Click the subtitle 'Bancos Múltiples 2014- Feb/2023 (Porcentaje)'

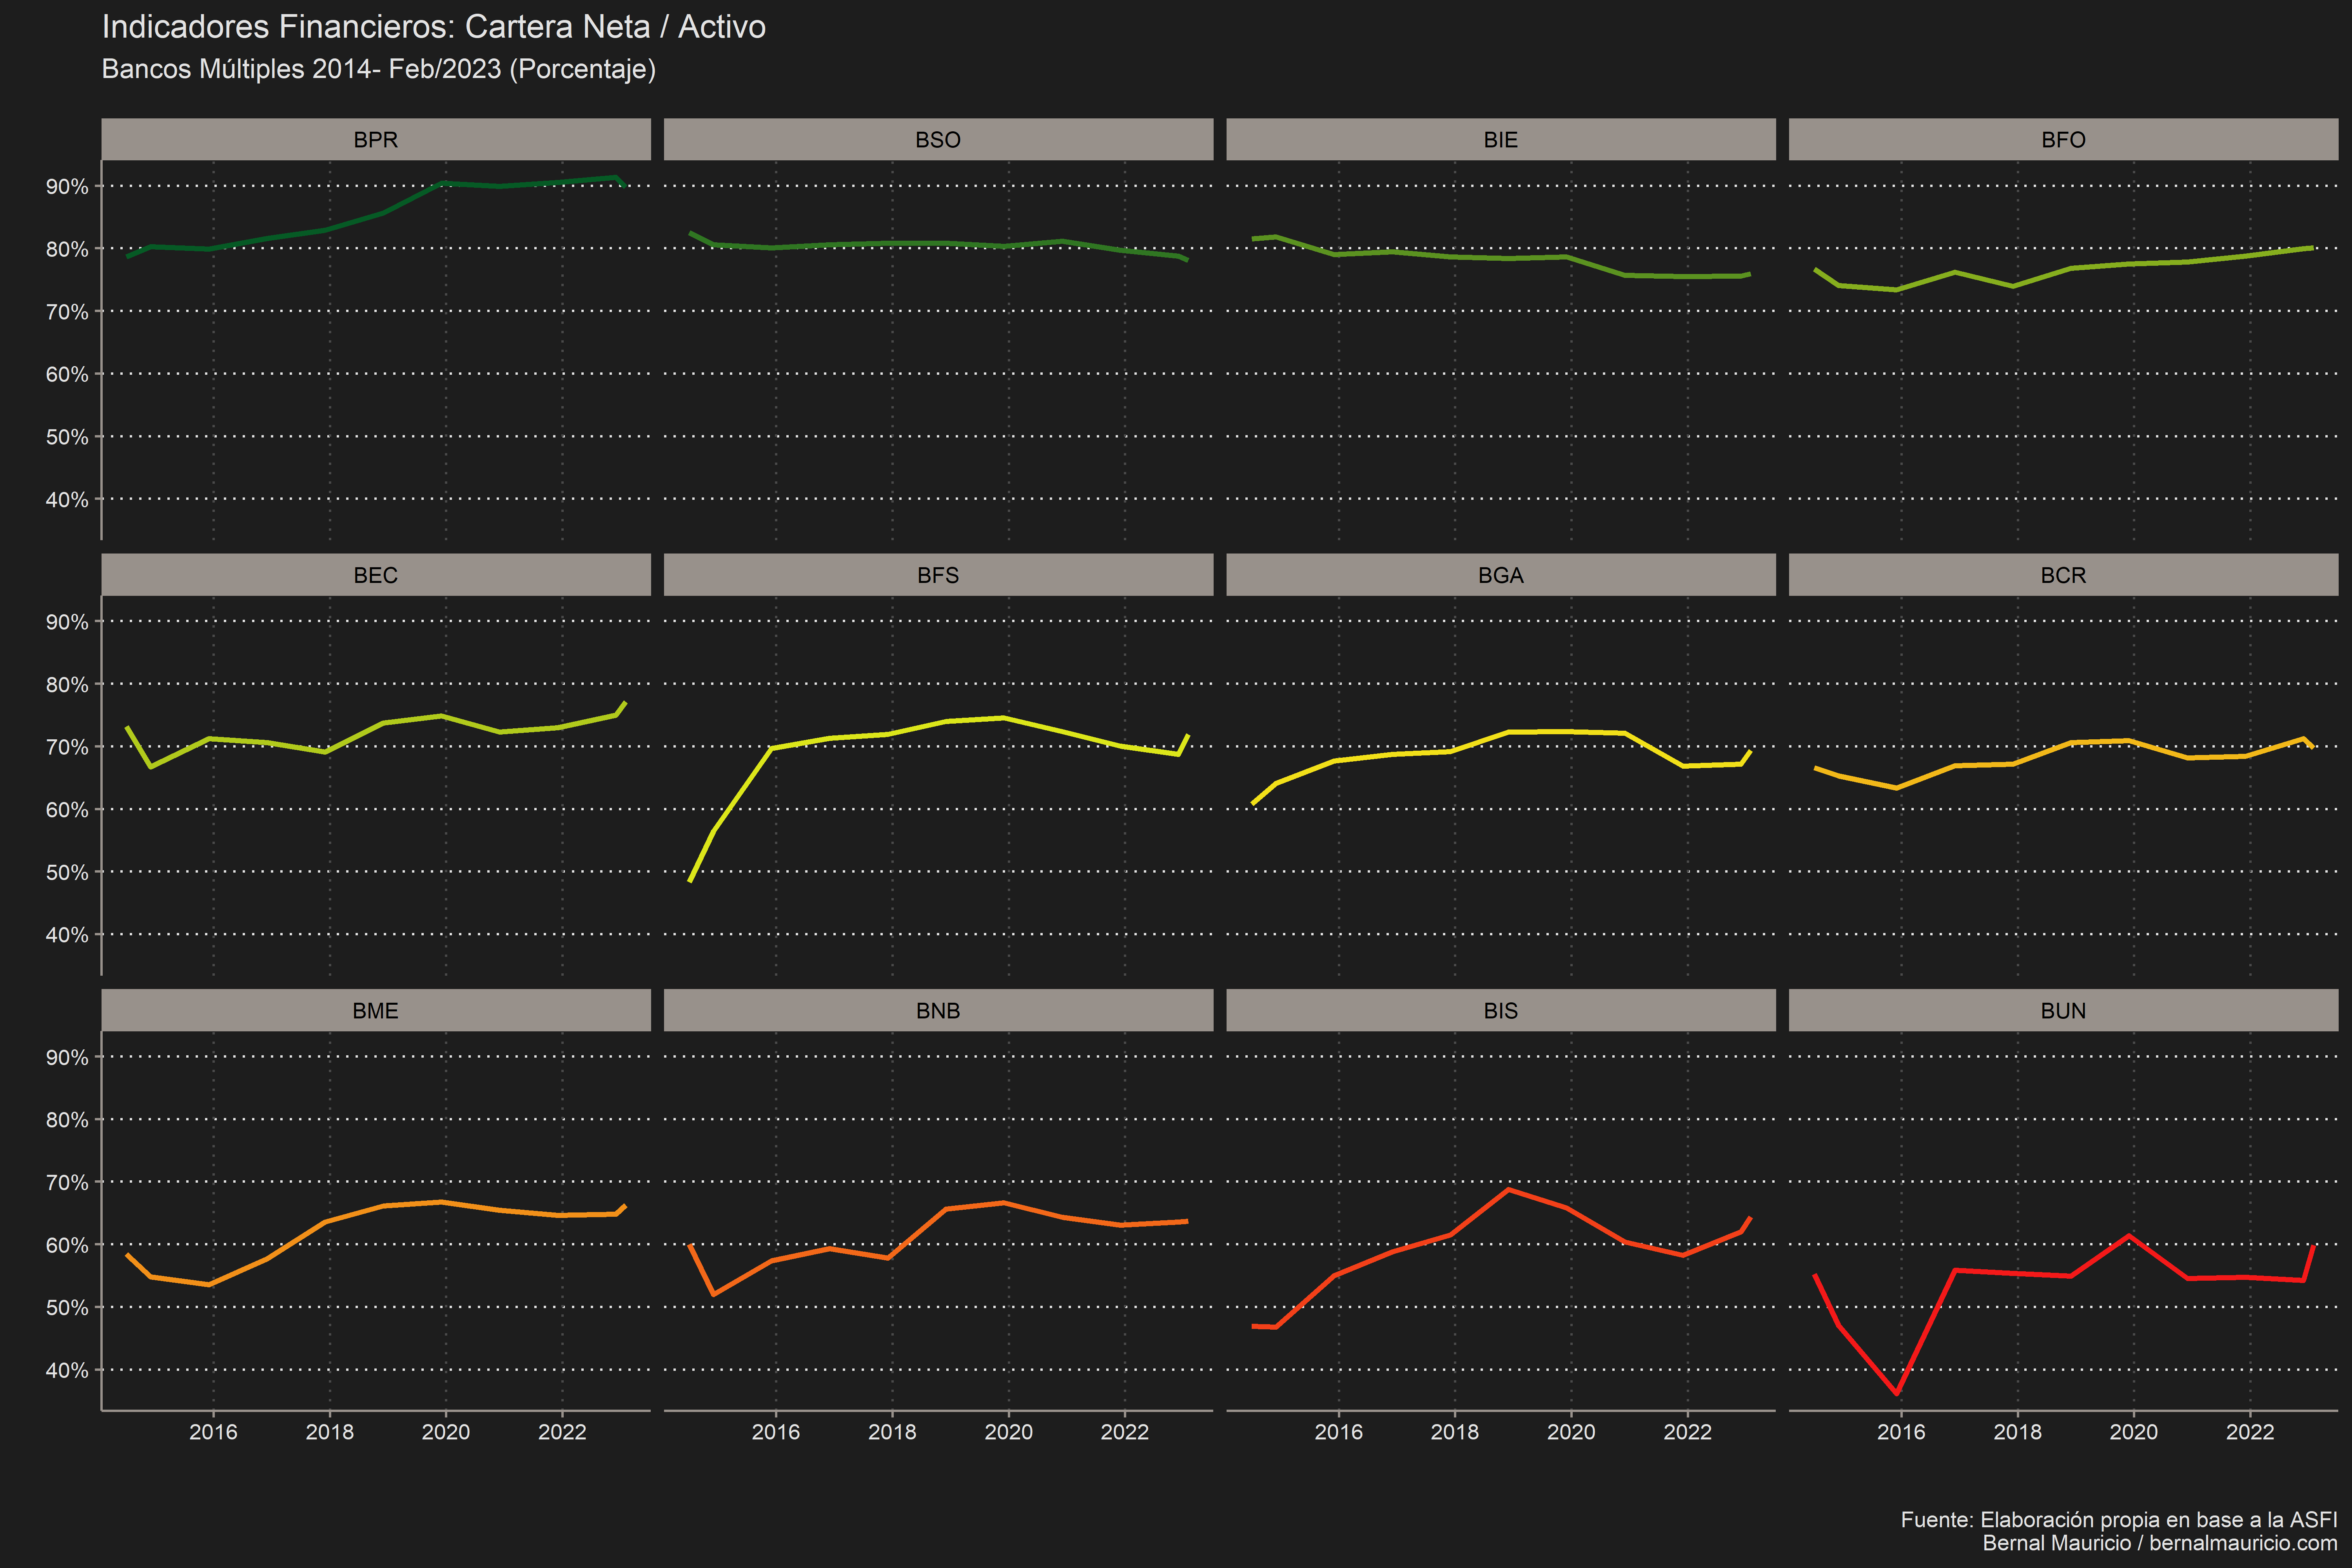click(379, 69)
